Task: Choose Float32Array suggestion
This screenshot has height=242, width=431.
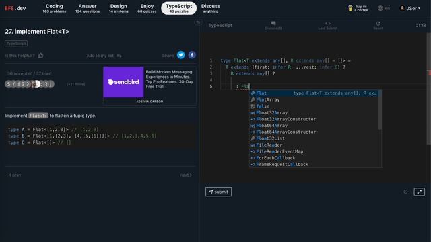Action: (314, 113)
